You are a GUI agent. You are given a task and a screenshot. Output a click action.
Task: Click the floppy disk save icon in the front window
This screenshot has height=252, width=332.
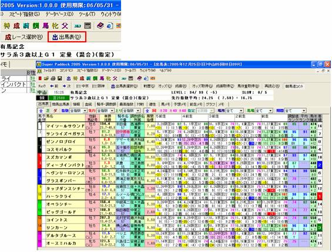[x=60, y=78]
